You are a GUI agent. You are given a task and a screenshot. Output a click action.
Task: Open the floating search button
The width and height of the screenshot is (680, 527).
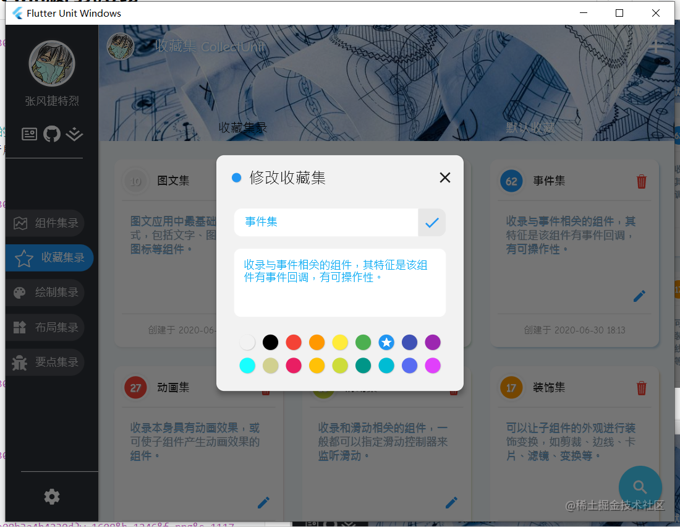coord(640,487)
